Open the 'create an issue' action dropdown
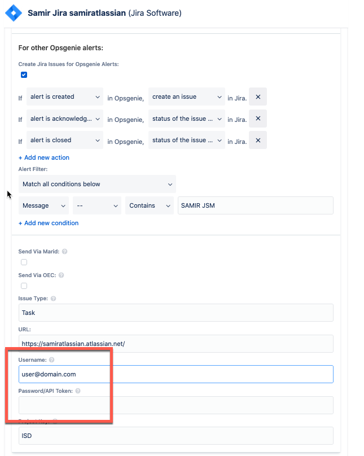The image size is (364, 456). pyautogui.click(x=187, y=97)
